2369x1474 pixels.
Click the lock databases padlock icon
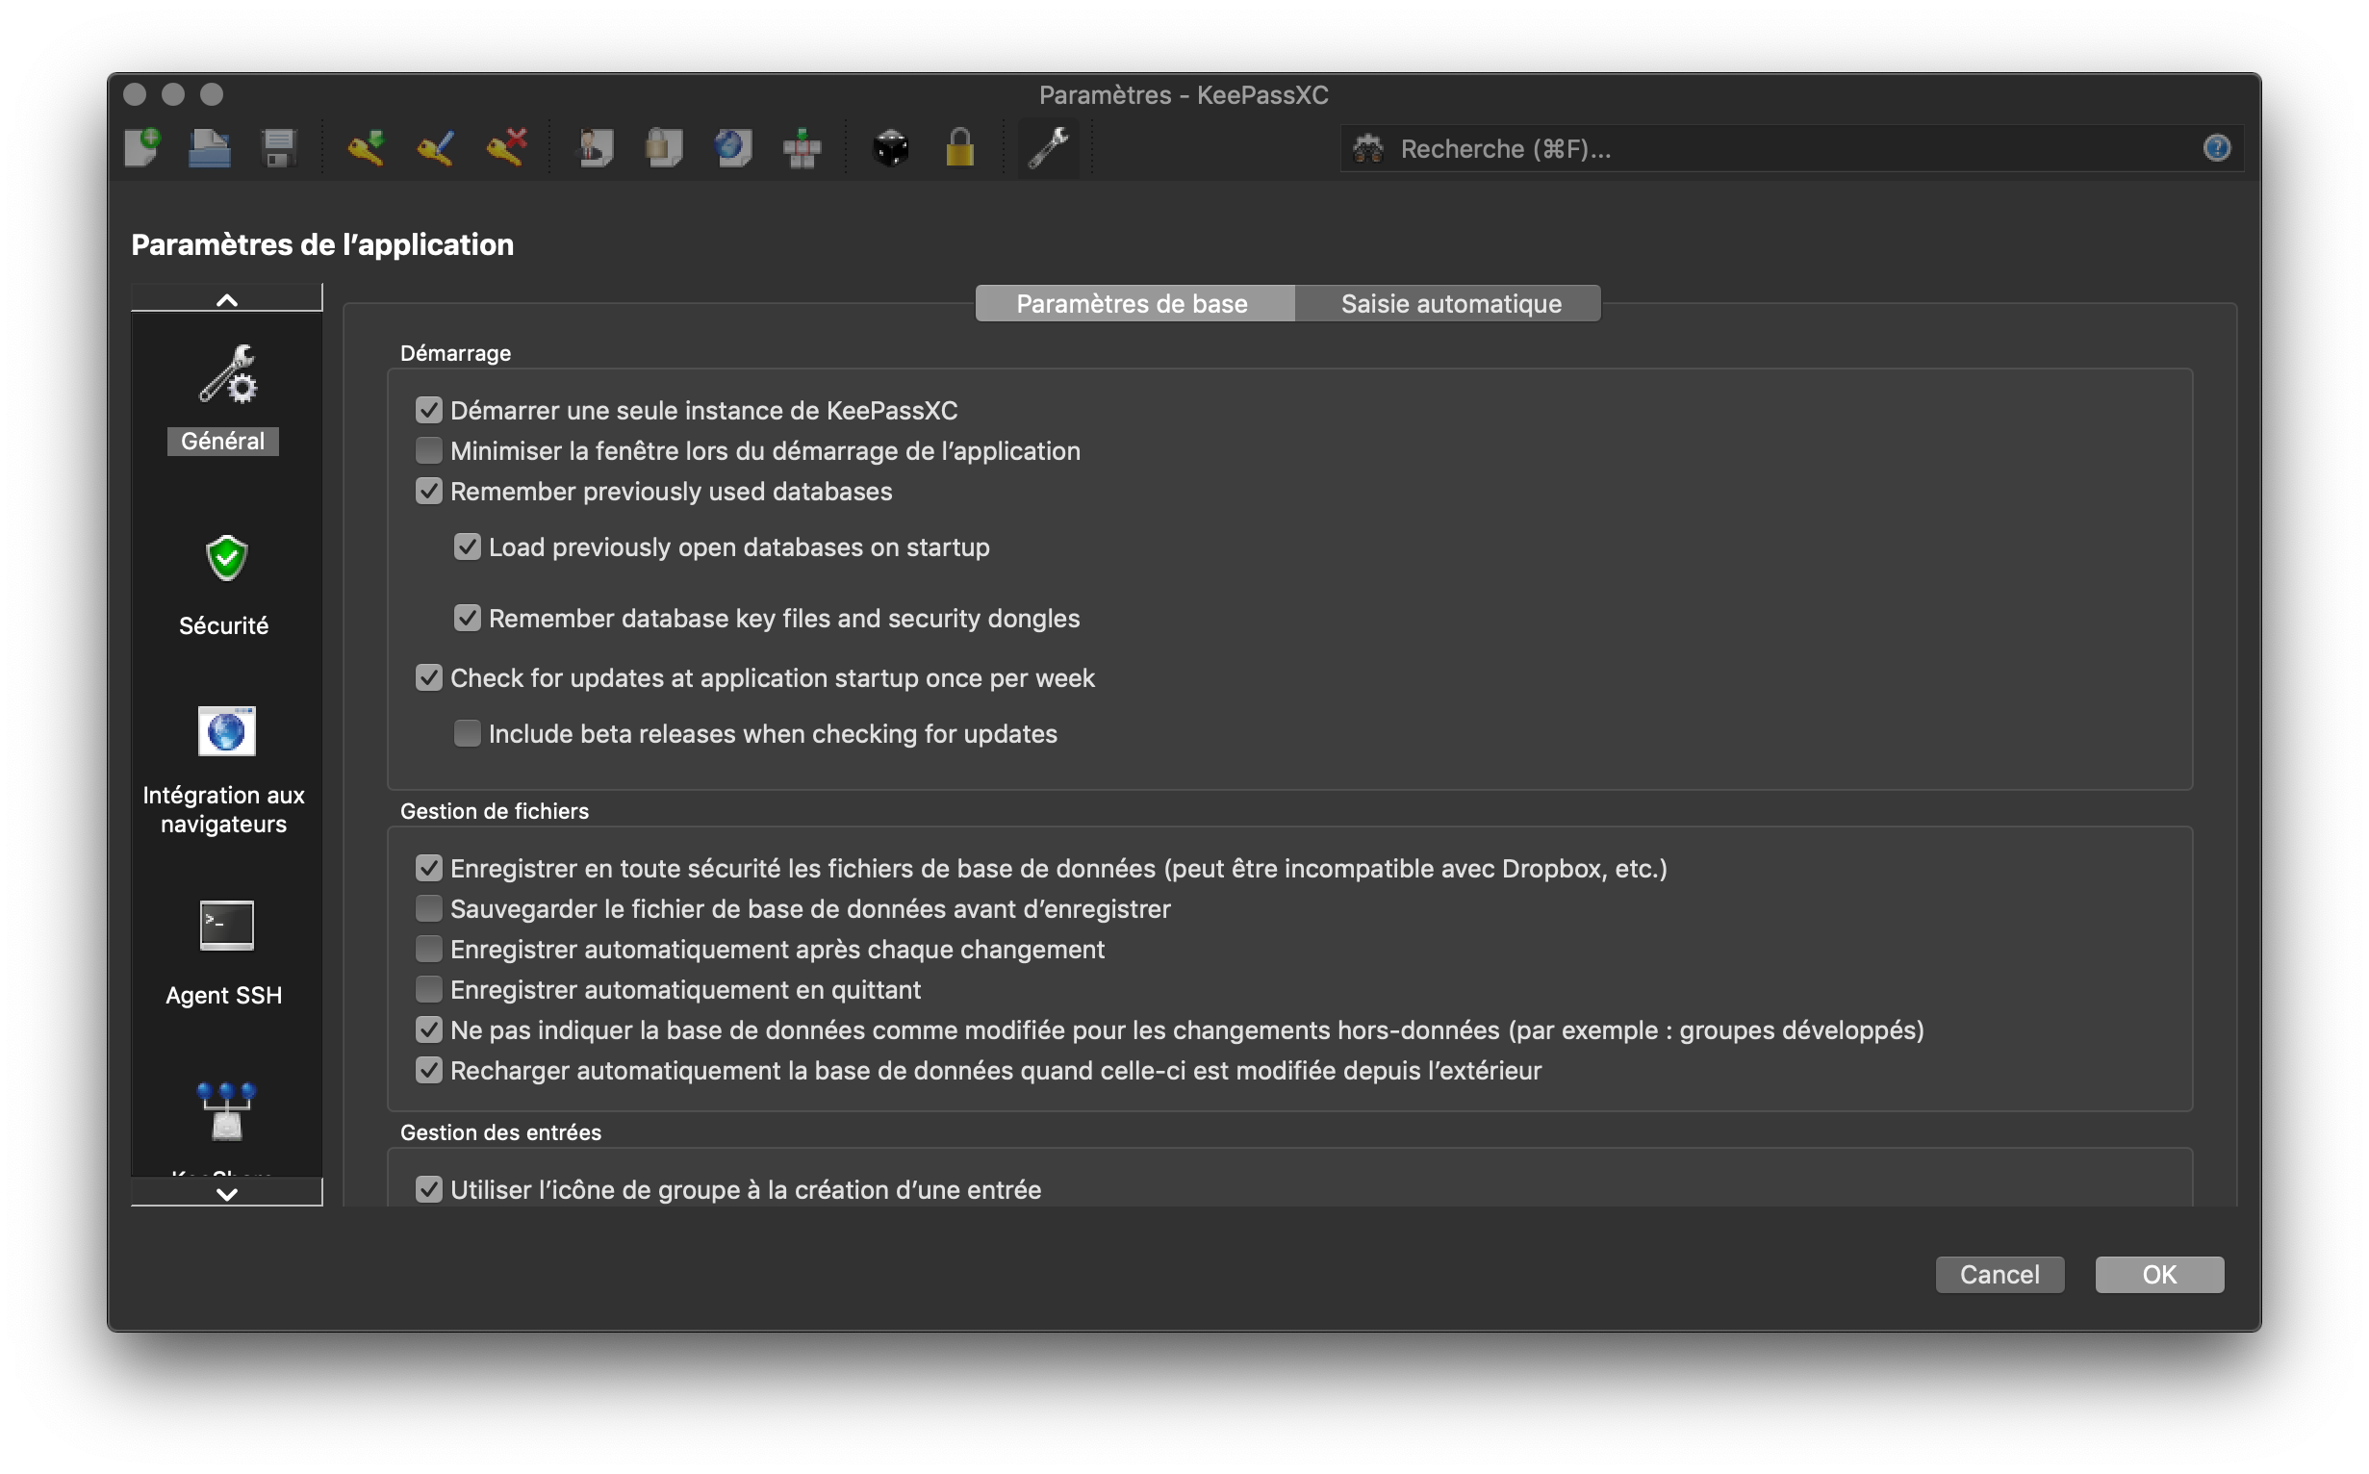(x=959, y=148)
